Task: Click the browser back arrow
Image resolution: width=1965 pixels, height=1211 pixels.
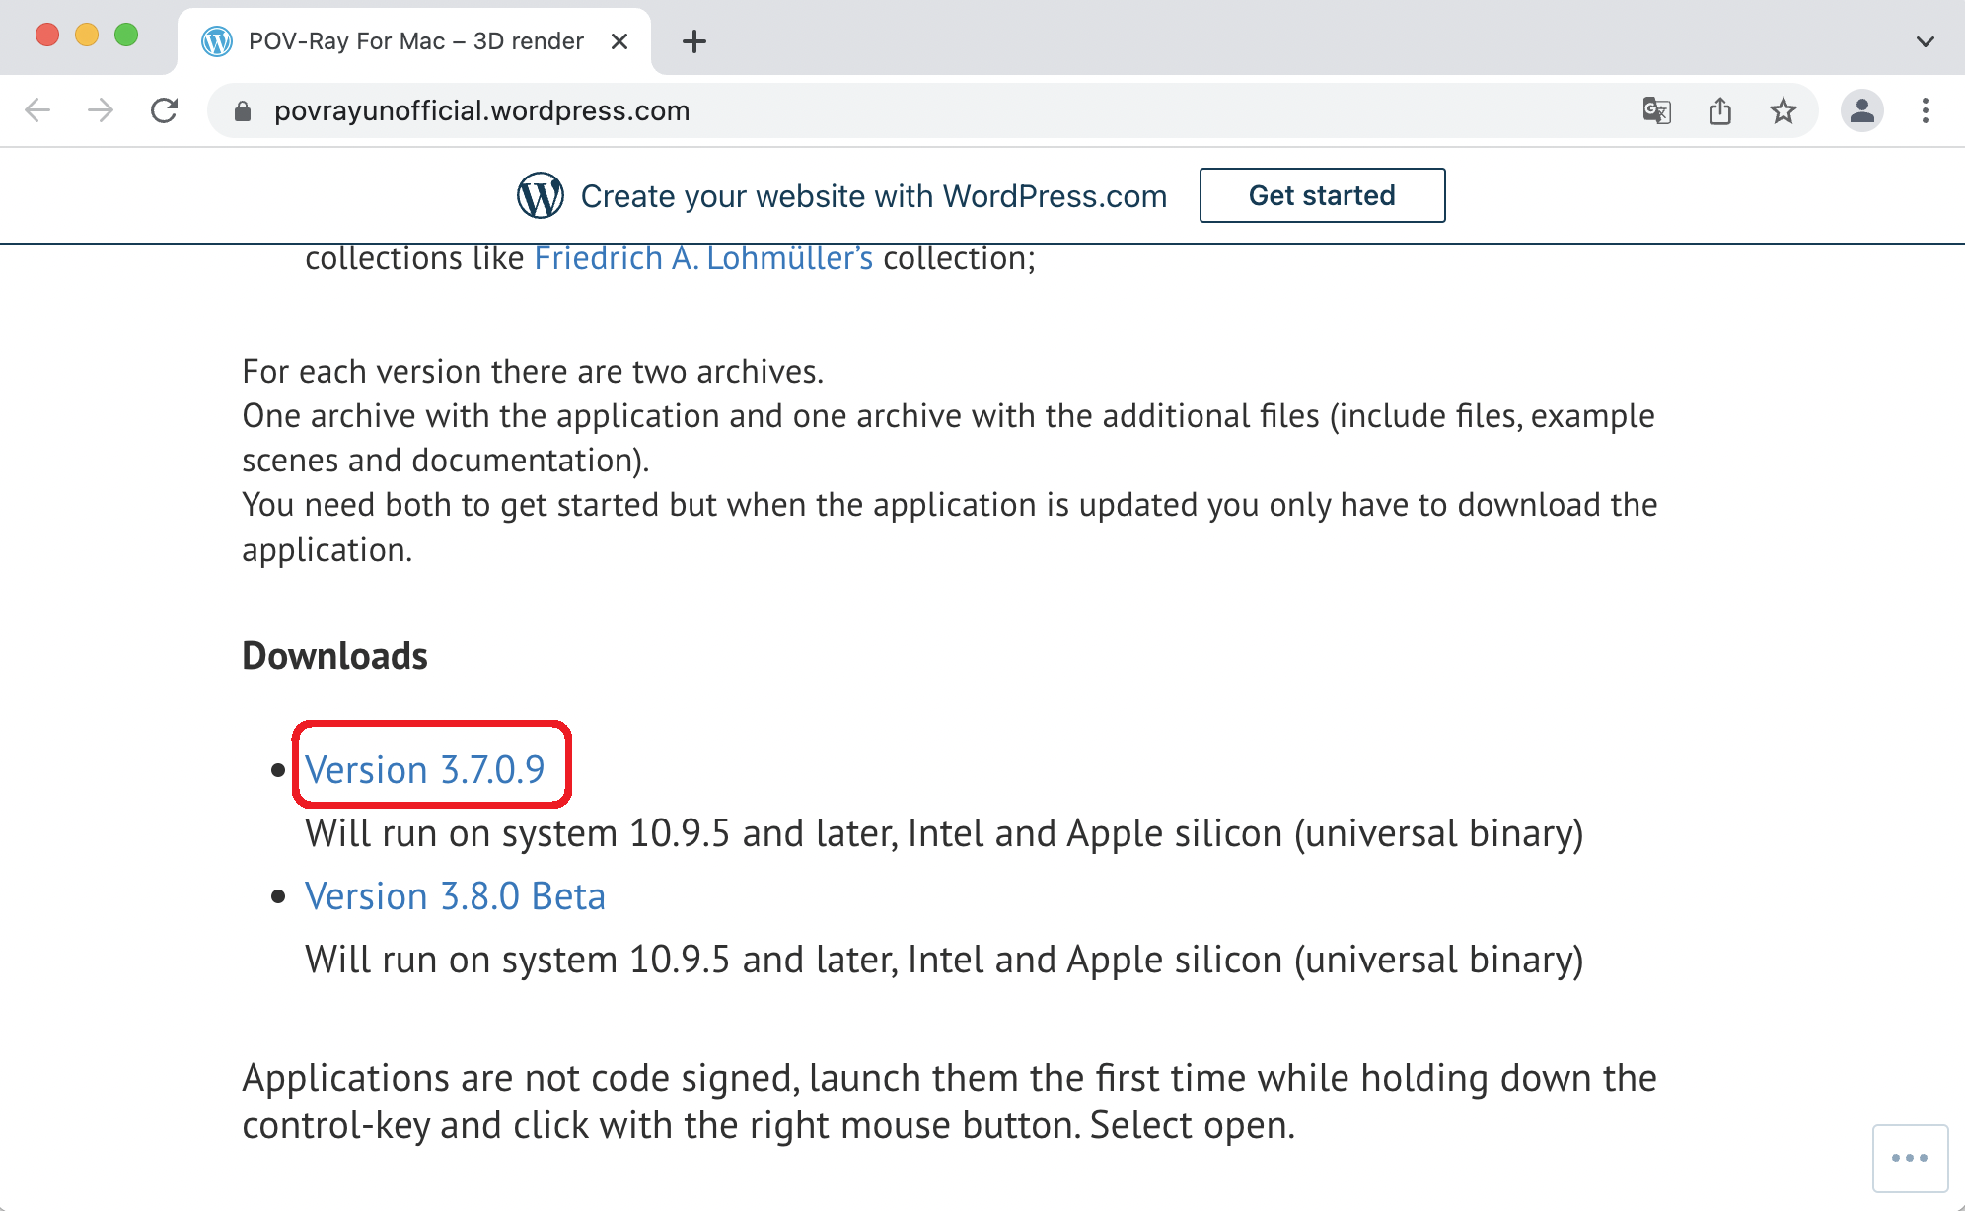Action: pyautogui.click(x=37, y=110)
